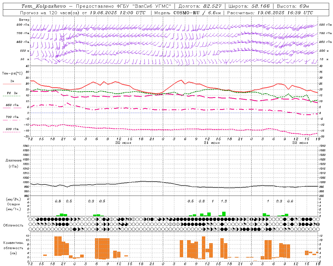This screenshot has height=266, width=333.
Task: Select the (мм/1ч.) precipitation unit label
Action: click(13, 209)
